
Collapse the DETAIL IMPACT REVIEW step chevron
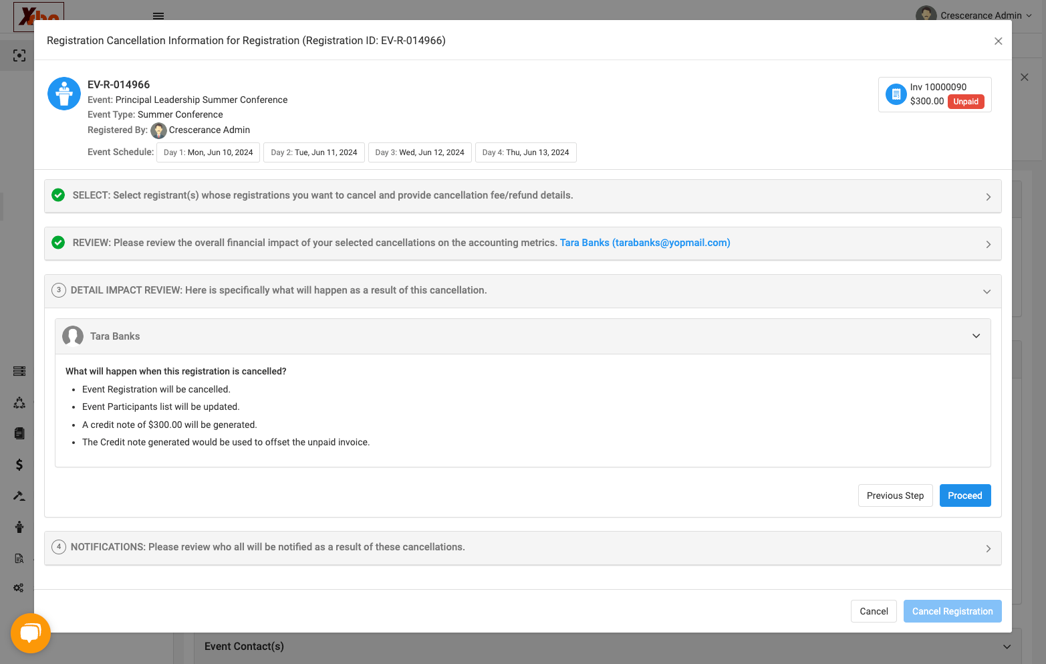click(987, 292)
